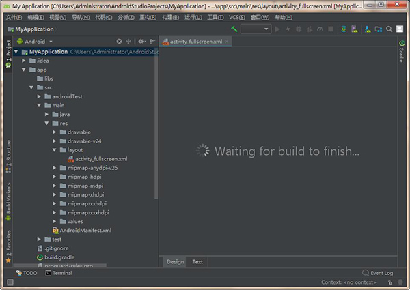Toggle the Gradle tool window
The image size is (410, 290).
[x=402, y=51]
